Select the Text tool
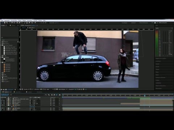 click(22, 23)
